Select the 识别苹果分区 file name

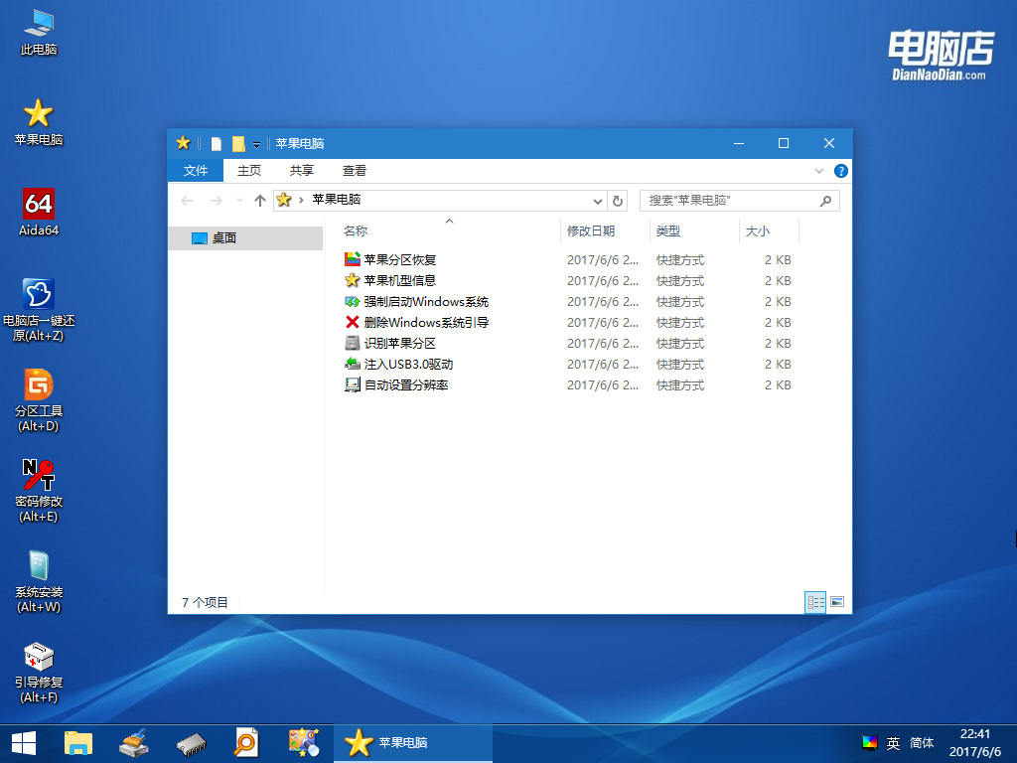tap(400, 343)
